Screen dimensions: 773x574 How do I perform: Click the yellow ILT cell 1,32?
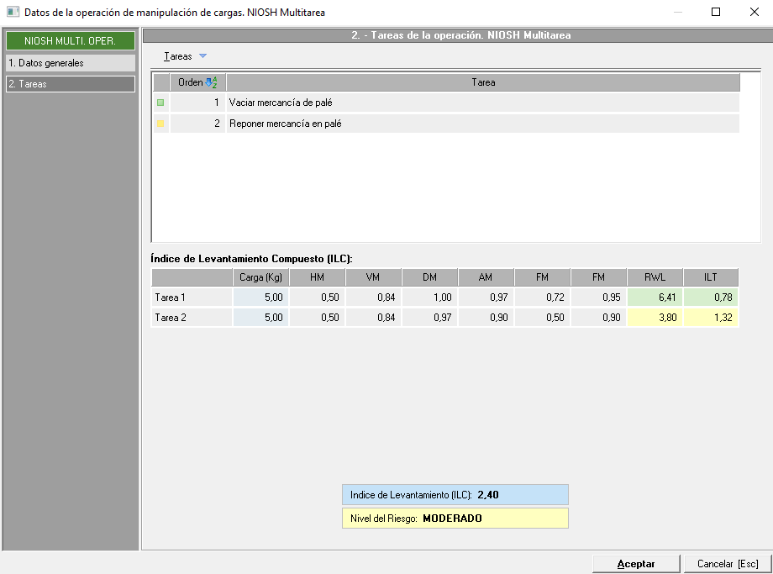711,318
